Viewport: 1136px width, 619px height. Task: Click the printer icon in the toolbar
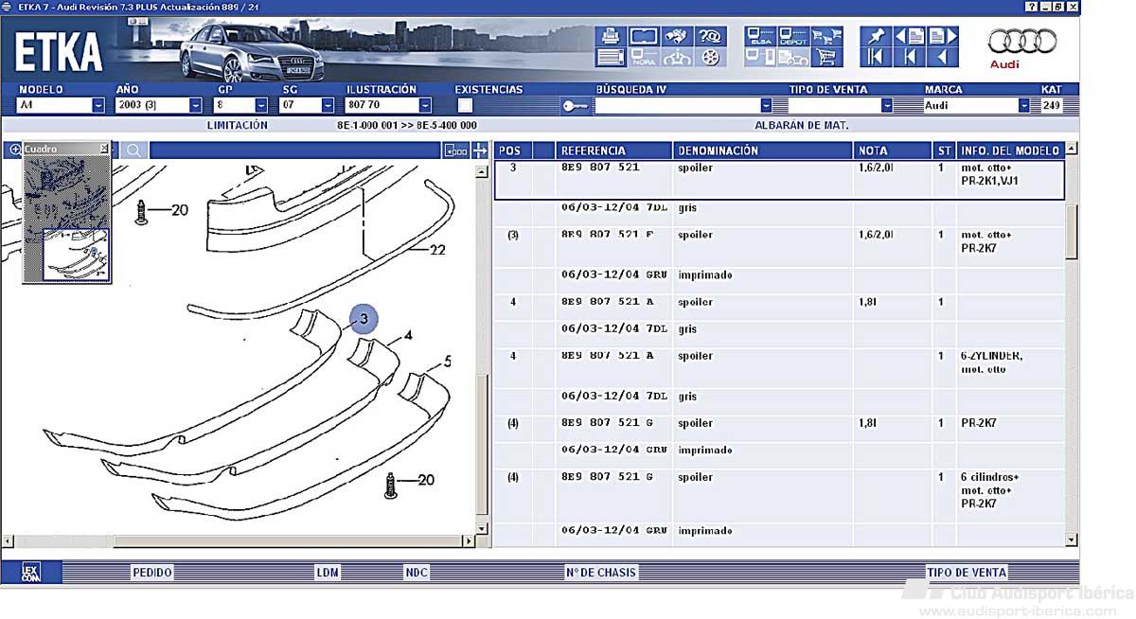611,36
